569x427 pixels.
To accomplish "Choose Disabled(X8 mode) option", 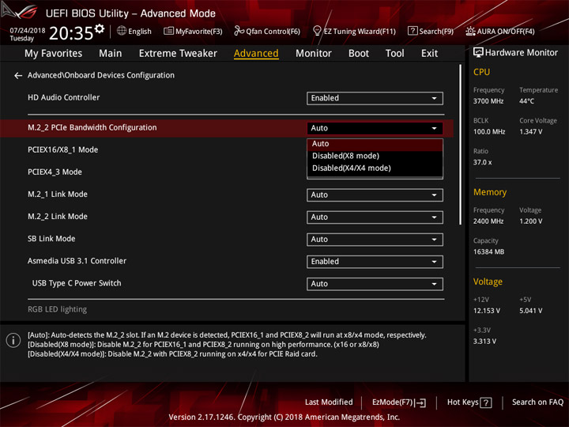I will tap(375, 156).
